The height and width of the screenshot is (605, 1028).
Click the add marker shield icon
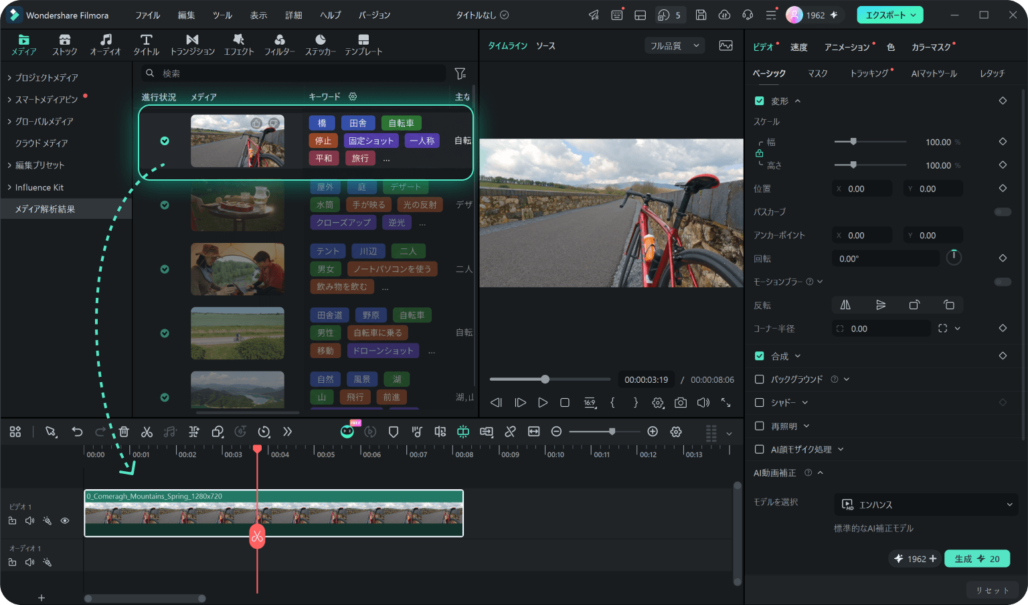click(x=394, y=432)
